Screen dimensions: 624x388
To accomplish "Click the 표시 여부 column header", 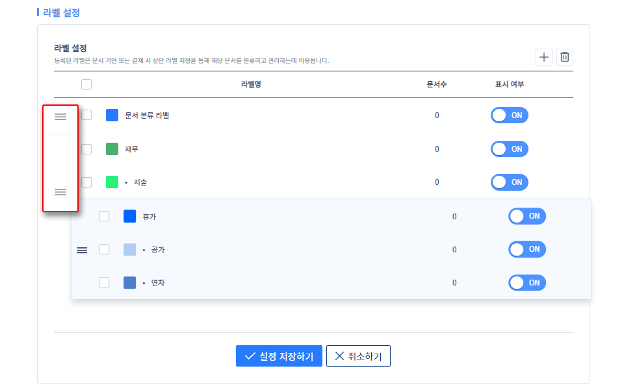I will (510, 84).
